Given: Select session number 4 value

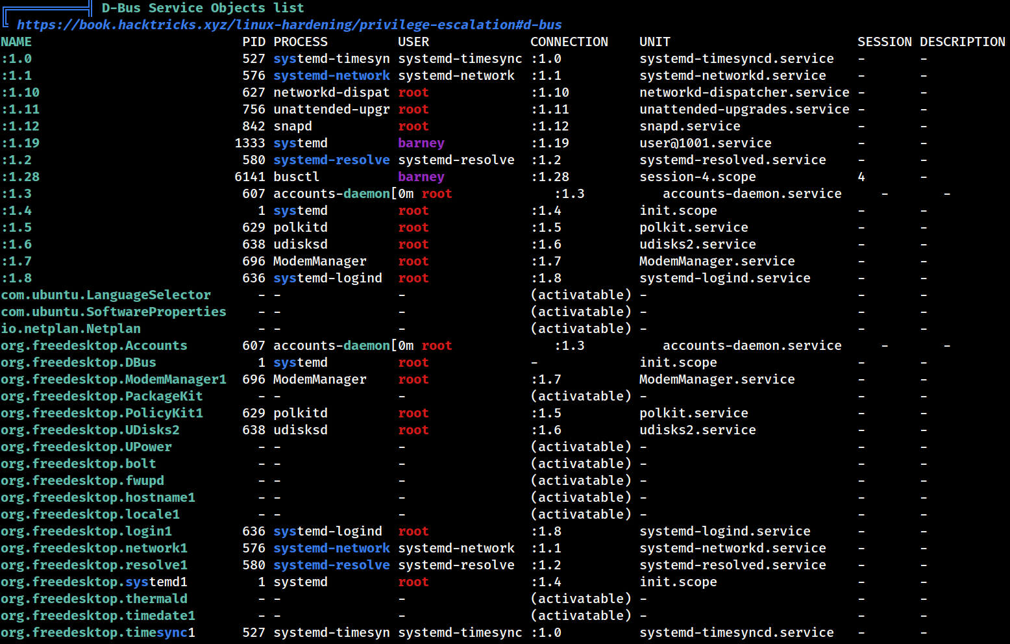Looking at the screenshot, I should [x=861, y=177].
